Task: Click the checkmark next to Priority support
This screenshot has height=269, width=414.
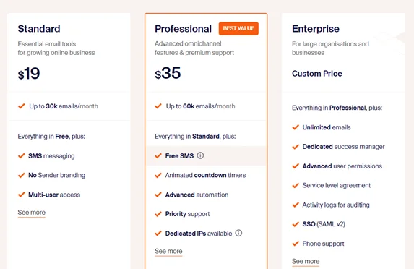Action: (158, 214)
